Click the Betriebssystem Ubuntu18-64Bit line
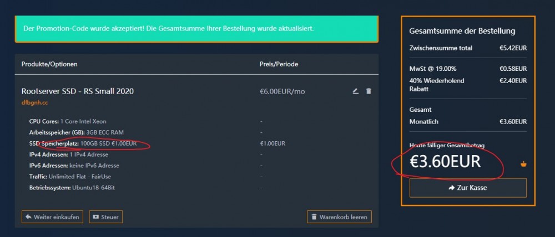Image resolution: width=555 pixels, height=237 pixels. pyautogui.click(x=72, y=188)
